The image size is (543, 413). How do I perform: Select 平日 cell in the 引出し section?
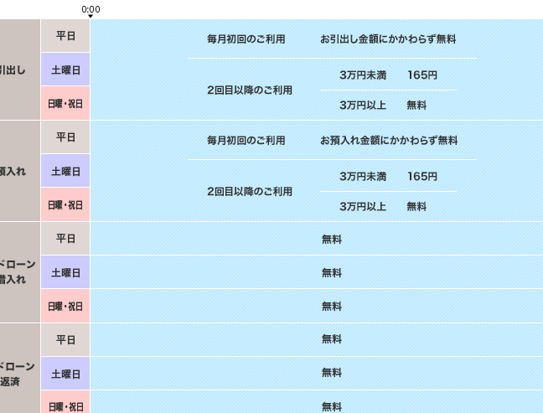(65, 36)
